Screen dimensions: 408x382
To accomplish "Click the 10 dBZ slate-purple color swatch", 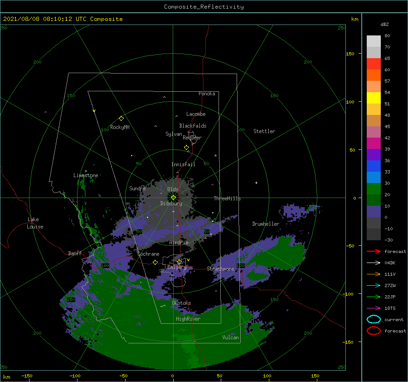I will point(374,212).
